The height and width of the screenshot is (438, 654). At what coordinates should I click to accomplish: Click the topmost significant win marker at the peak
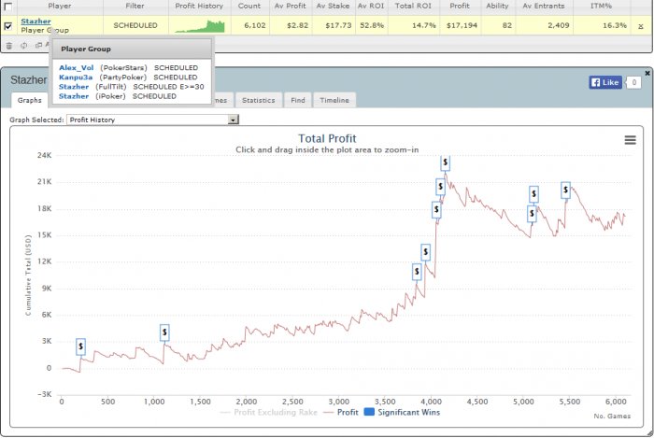pos(446,162)
